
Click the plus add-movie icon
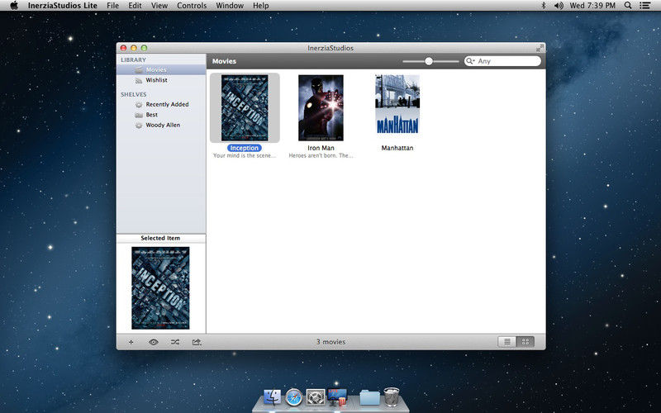pyautogui.click(x=131, y=342)
